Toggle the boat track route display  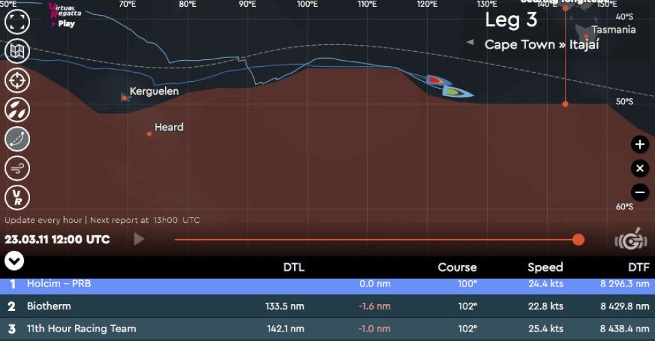(16, 139)
